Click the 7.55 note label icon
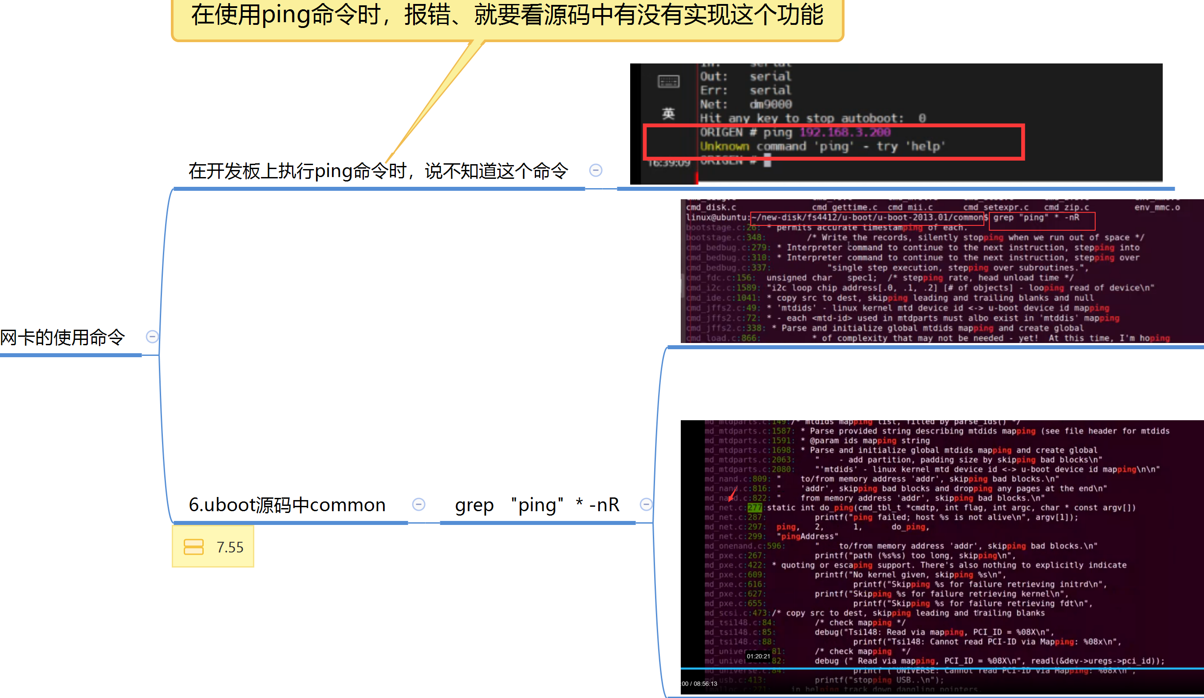 [x=193, y=547]
